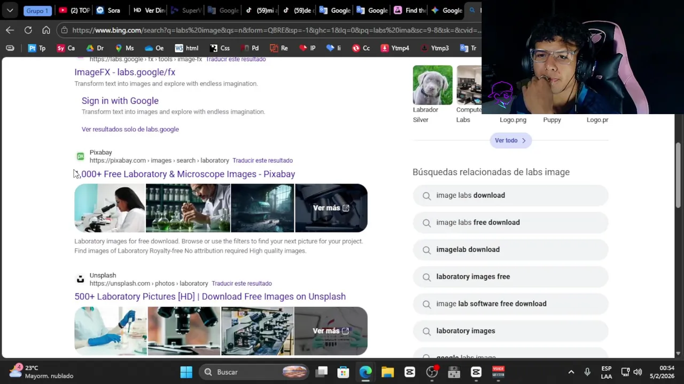Open the Windows Start menu

(x=186, y=372)
